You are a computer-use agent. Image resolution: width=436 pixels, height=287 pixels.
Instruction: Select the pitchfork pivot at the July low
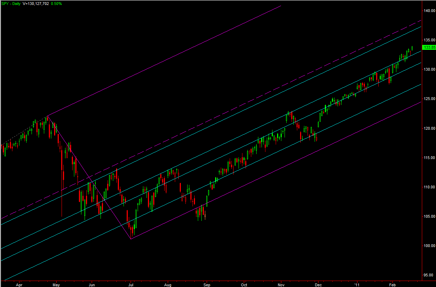[131, 239]
